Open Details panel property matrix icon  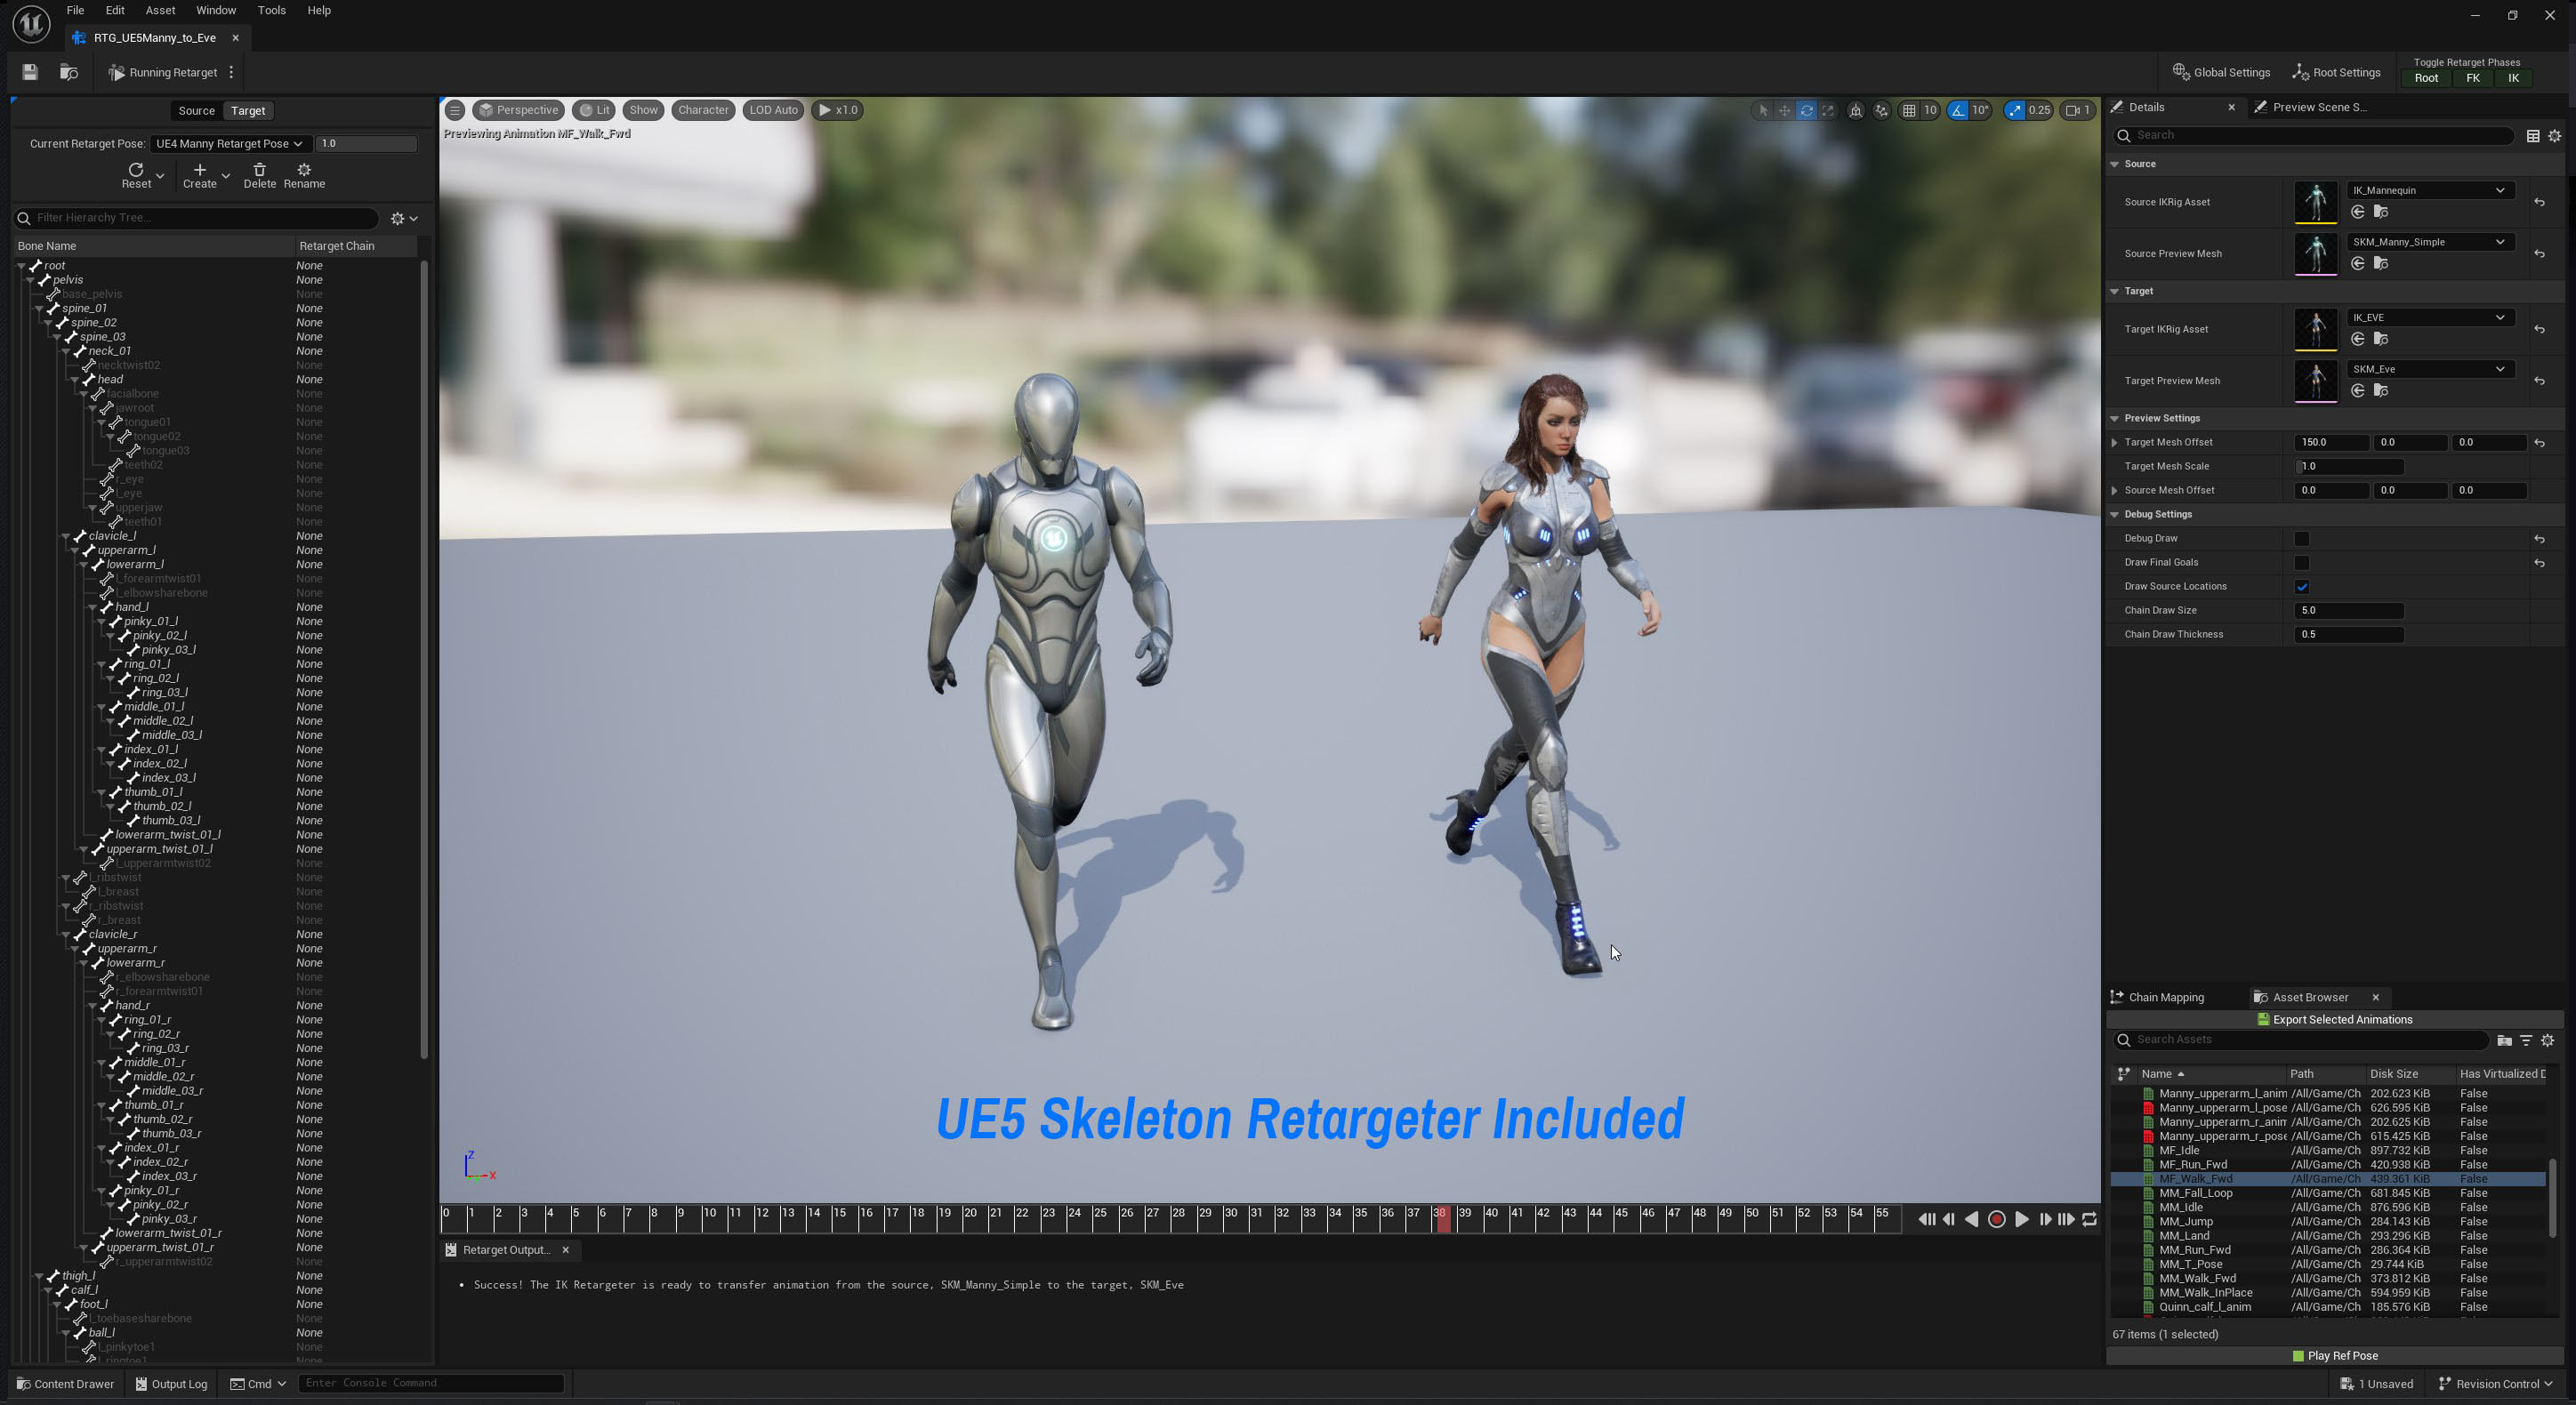click(x=2533, y=136)
